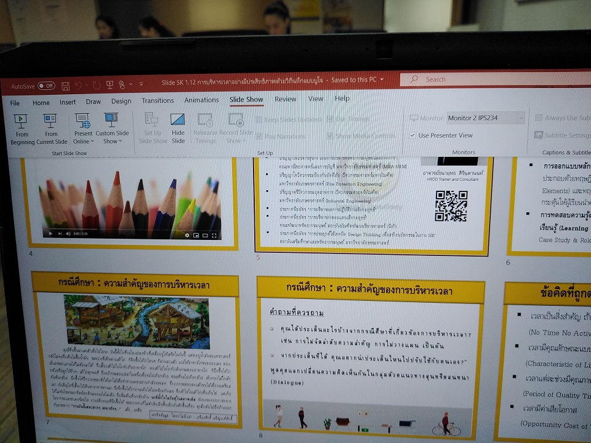Image resolution: width=591 pixels, height=443 pixels.
Task: Open the Monitor selection dropdown
Action: point(521,118)
